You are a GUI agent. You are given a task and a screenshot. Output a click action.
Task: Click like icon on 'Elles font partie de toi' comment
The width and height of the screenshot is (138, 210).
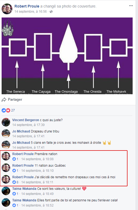14,205
